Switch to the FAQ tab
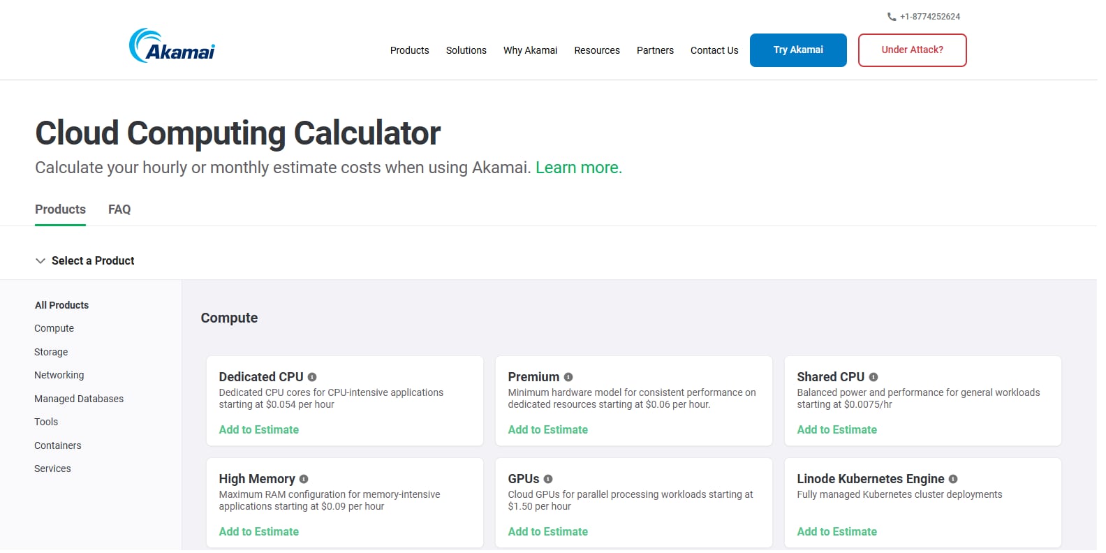The height and width of the screenshot is (553, 1106). click(119, 209)
